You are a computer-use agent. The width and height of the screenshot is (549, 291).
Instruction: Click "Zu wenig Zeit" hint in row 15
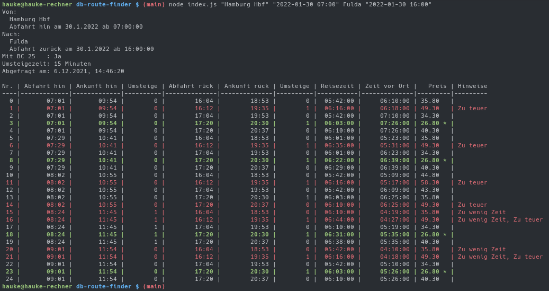point(482,212)
